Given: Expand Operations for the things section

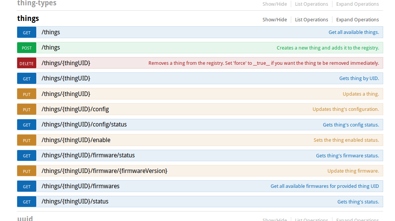Looking at the screenshot, I should pyautogui.click(x=357, y=20).
